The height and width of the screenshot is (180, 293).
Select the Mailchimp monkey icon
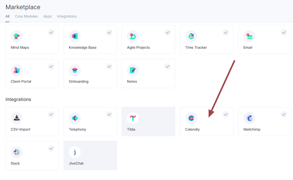[249, 118]
